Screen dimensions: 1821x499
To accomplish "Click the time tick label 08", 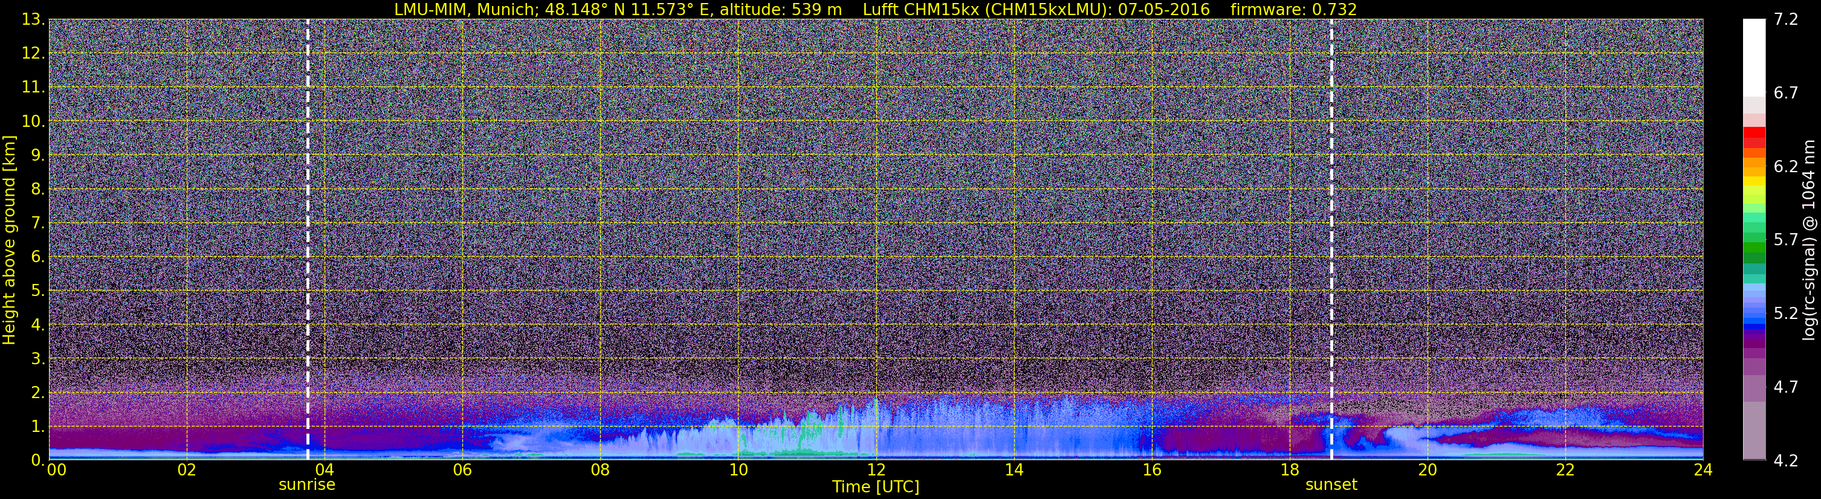I will click(600, 470).
